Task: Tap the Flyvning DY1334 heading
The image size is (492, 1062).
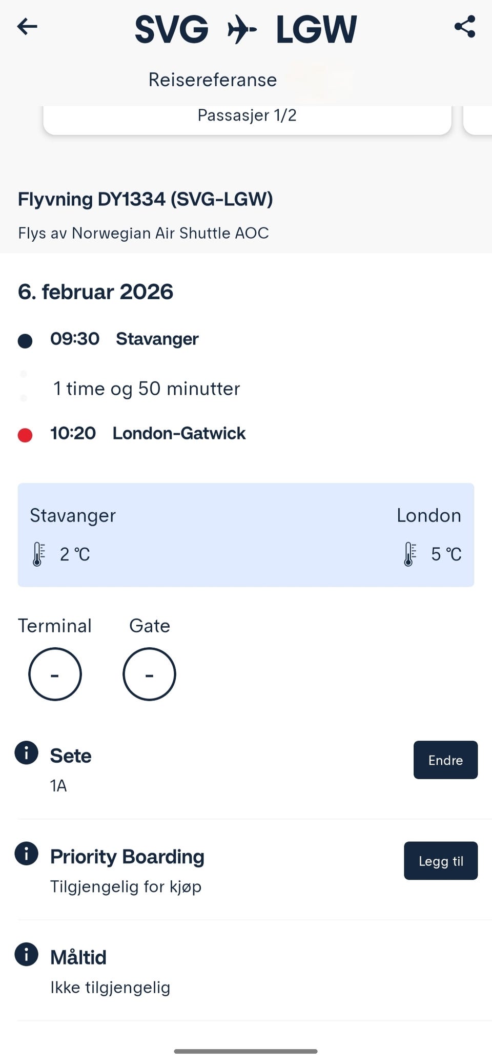Action: pos(146,199)
